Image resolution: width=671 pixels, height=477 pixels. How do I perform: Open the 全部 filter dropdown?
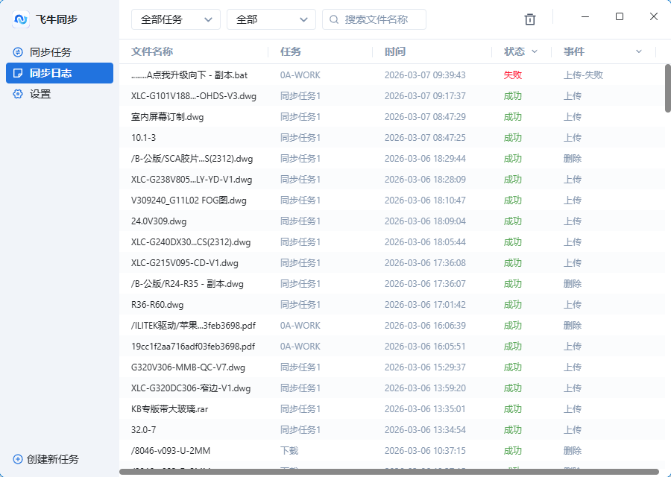click(271, 19)
